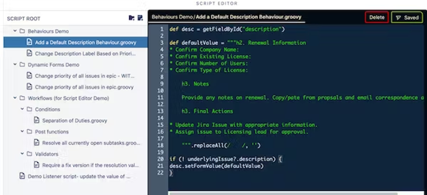Viewport: 427px width, 195px height.
Task: Click the SCRIPT EDITOR title
Action: pyautogui.click(x=217, y=3)
